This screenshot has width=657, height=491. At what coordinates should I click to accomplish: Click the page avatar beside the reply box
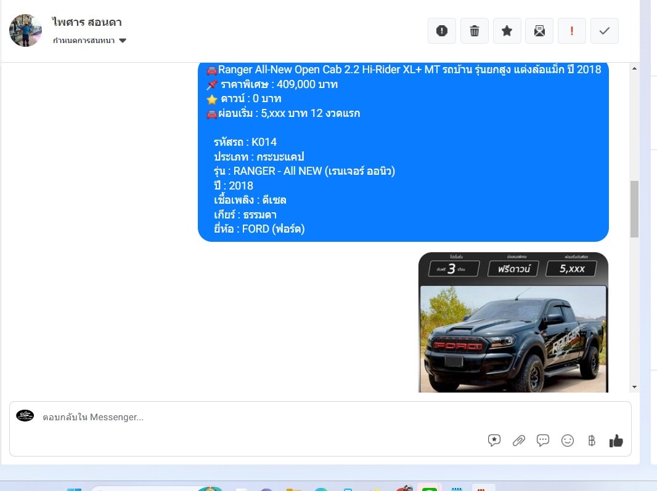pos(25,416)
